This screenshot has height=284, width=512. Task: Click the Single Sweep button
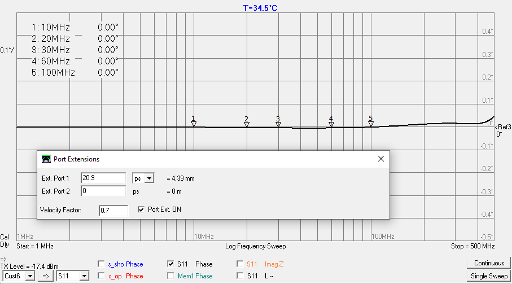coord(489,276)
